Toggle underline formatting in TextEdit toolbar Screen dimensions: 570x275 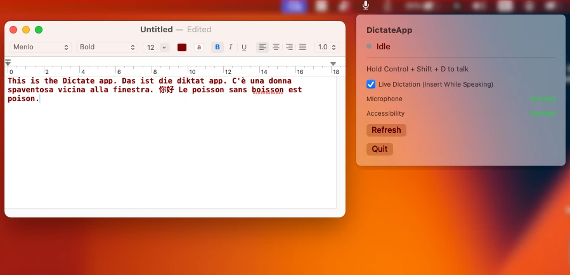pyautogui.click(x=244, y=47)
